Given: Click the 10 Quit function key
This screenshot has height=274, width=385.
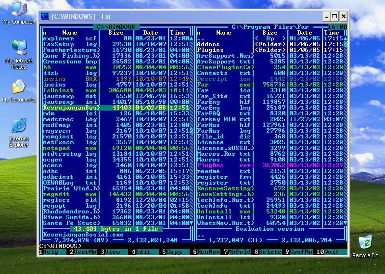Looking at the screenshot, I should (x=332, y=252).
